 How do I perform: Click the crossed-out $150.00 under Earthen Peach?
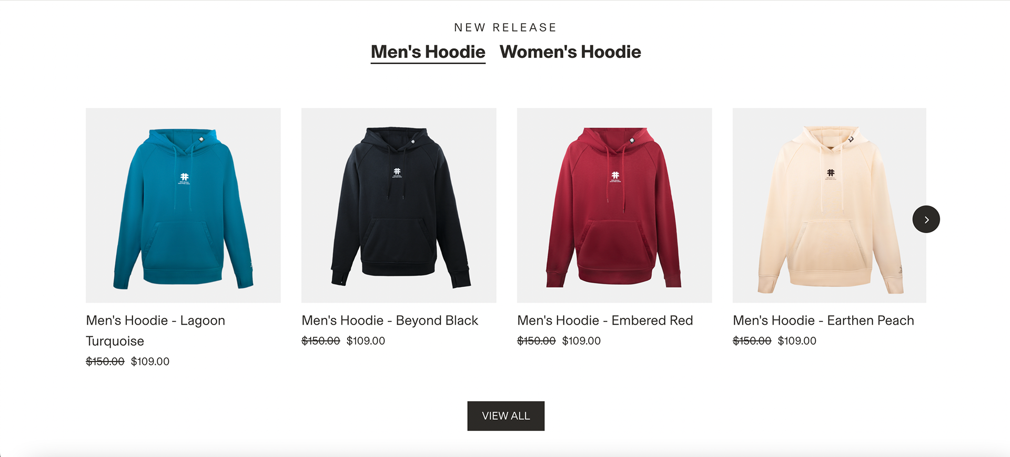[x=752, y=341]
